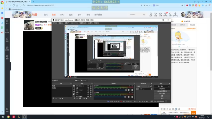Open the followed list heart icon in Douyu header

(x=156, y=14)
